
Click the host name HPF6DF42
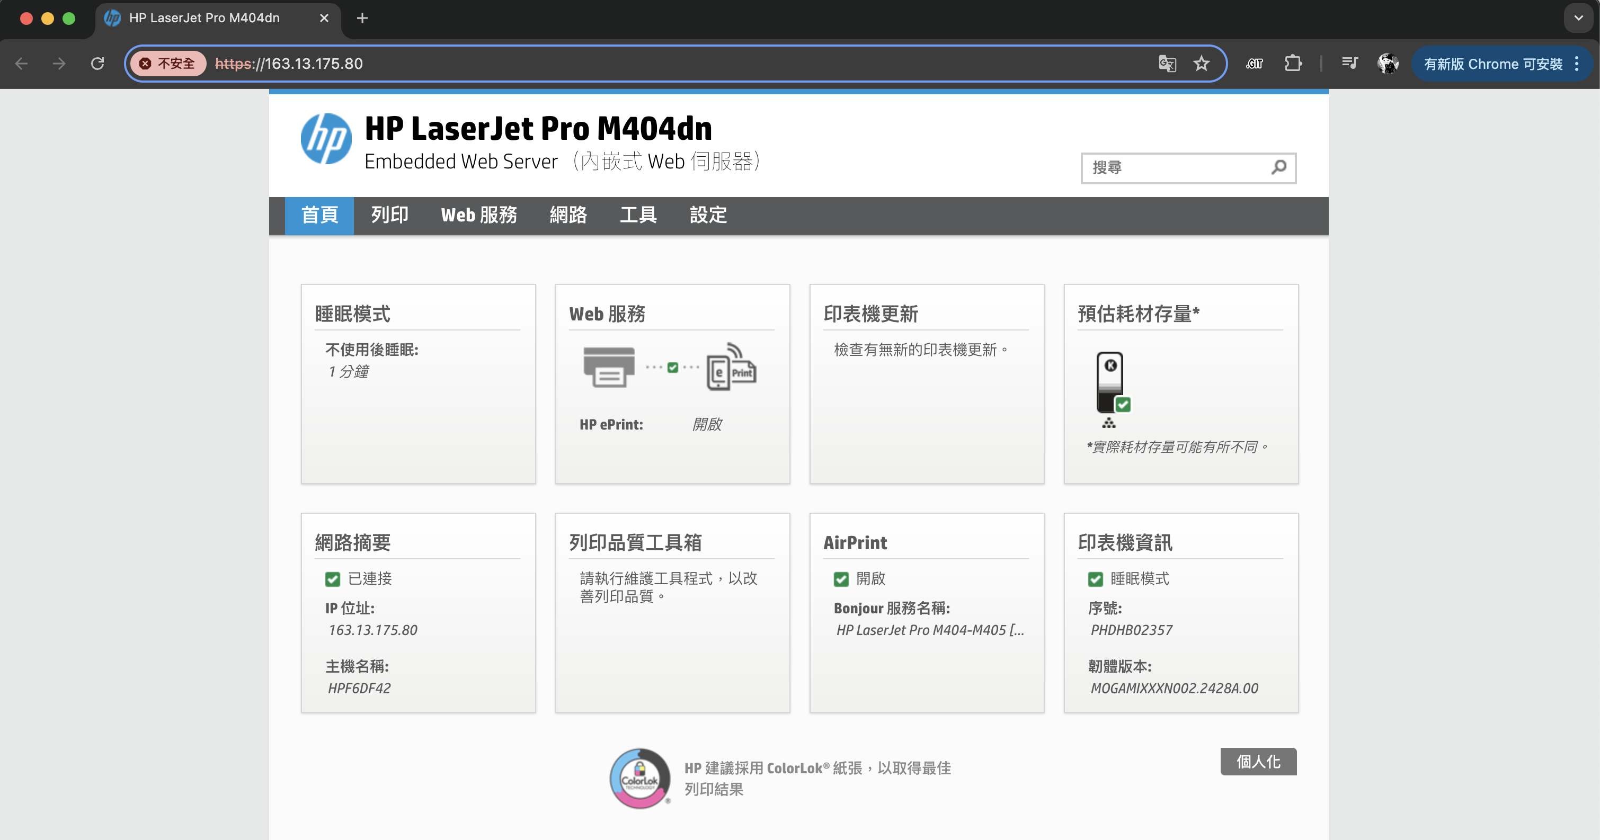[359, 689]
